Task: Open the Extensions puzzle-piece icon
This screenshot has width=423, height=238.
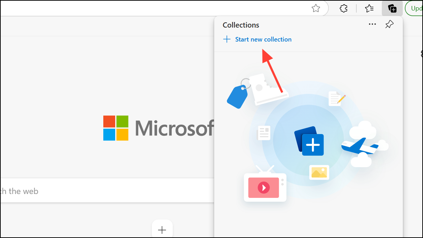Action: pyautogui.click(x=343, y=8)
